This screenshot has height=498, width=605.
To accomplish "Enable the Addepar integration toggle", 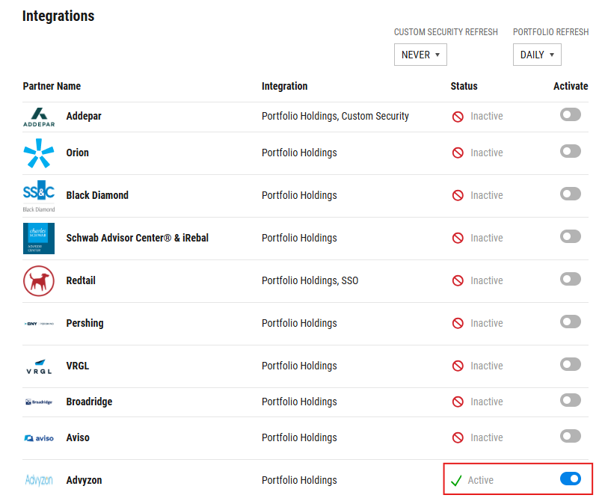I will (571, 114).
